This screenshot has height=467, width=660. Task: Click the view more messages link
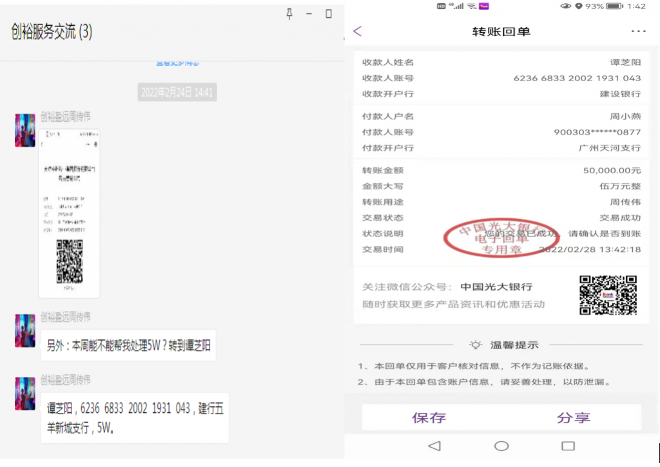pyautogui.click(x=177, y=62)
